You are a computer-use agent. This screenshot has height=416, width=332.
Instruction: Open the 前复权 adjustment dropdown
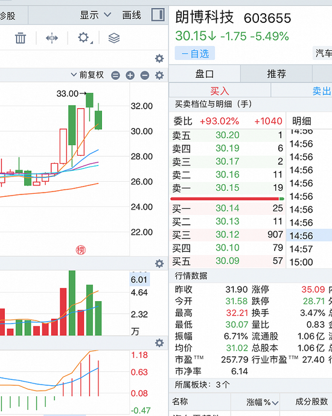pos(88,75)
